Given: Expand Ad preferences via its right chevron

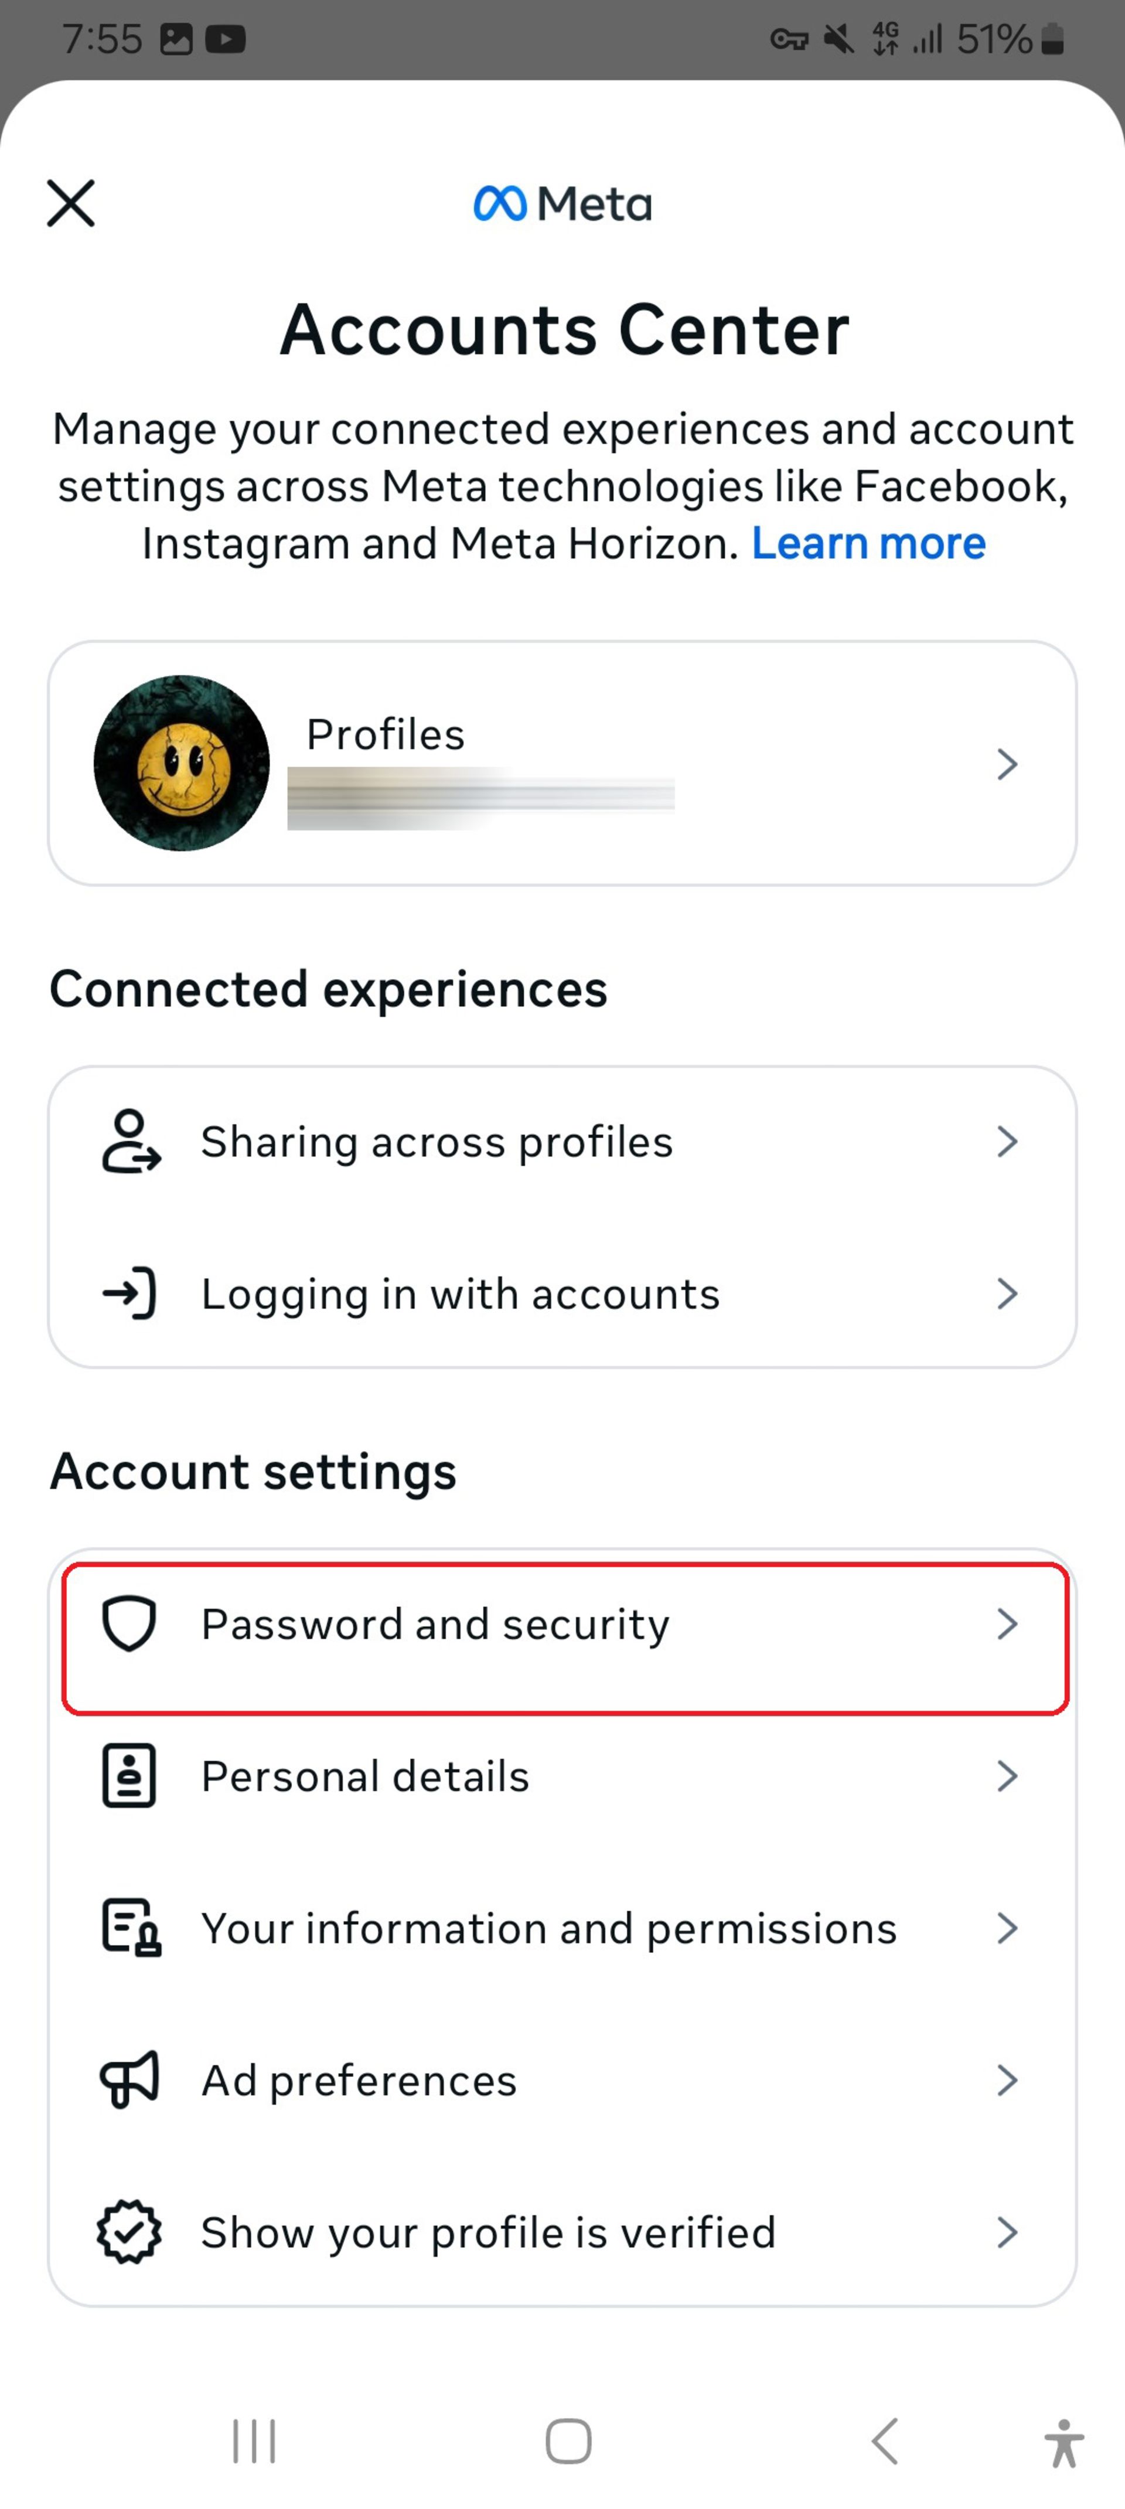Looking at the screenshot, I should (x=1007, y=2079).
